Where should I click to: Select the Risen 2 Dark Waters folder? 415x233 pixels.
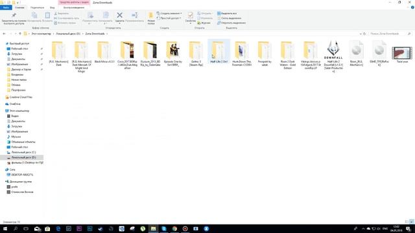coord(288,55)
